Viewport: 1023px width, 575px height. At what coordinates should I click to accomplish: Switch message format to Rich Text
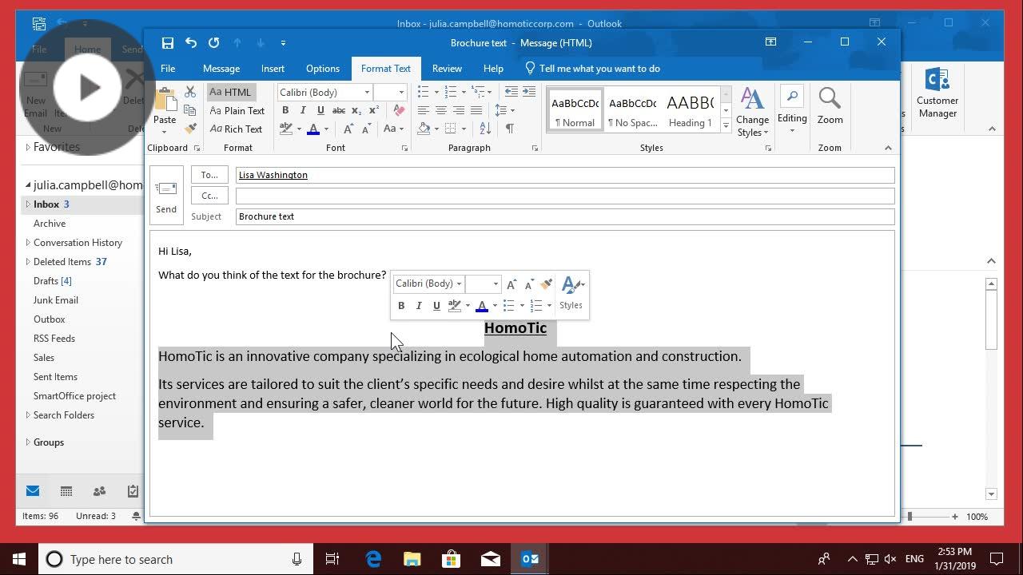236,129
